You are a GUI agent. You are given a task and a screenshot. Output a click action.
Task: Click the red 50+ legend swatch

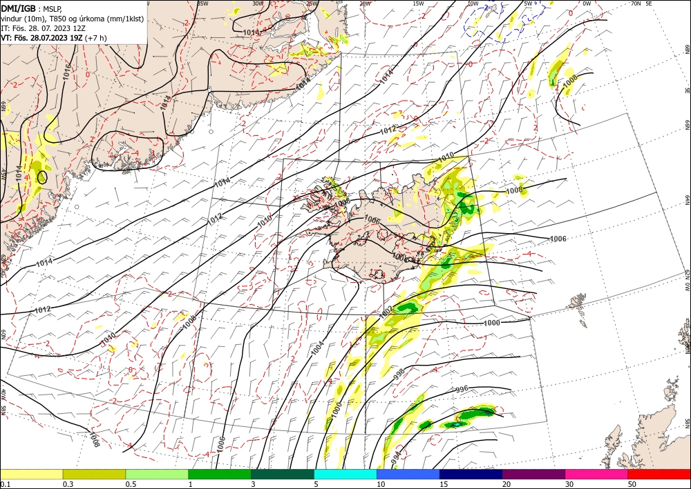point(659,474)
